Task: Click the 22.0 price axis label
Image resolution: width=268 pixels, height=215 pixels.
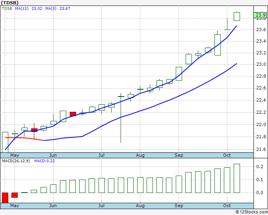Action: coord(261,124)
